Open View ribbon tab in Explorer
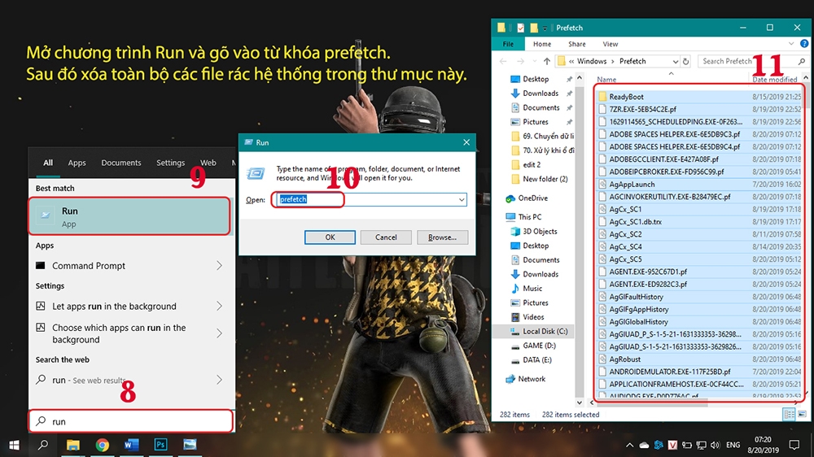Screen dimensions: 814x457 (x=610, y=44)
